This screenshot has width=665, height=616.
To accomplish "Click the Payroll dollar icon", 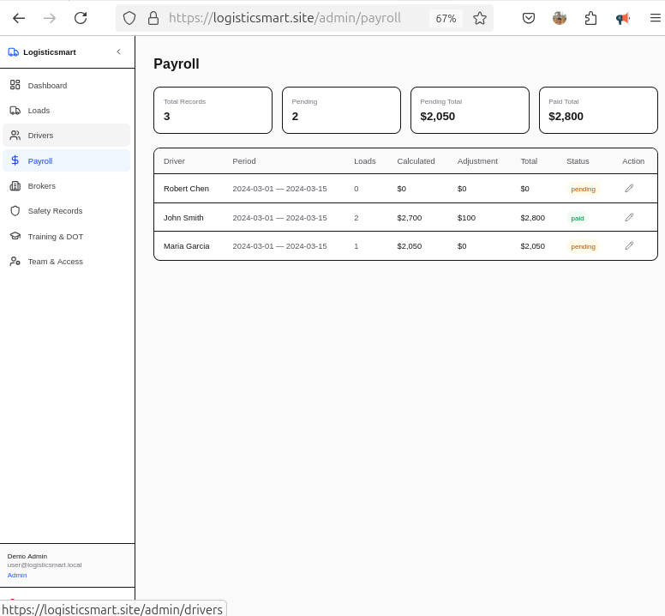I will 15,160.
